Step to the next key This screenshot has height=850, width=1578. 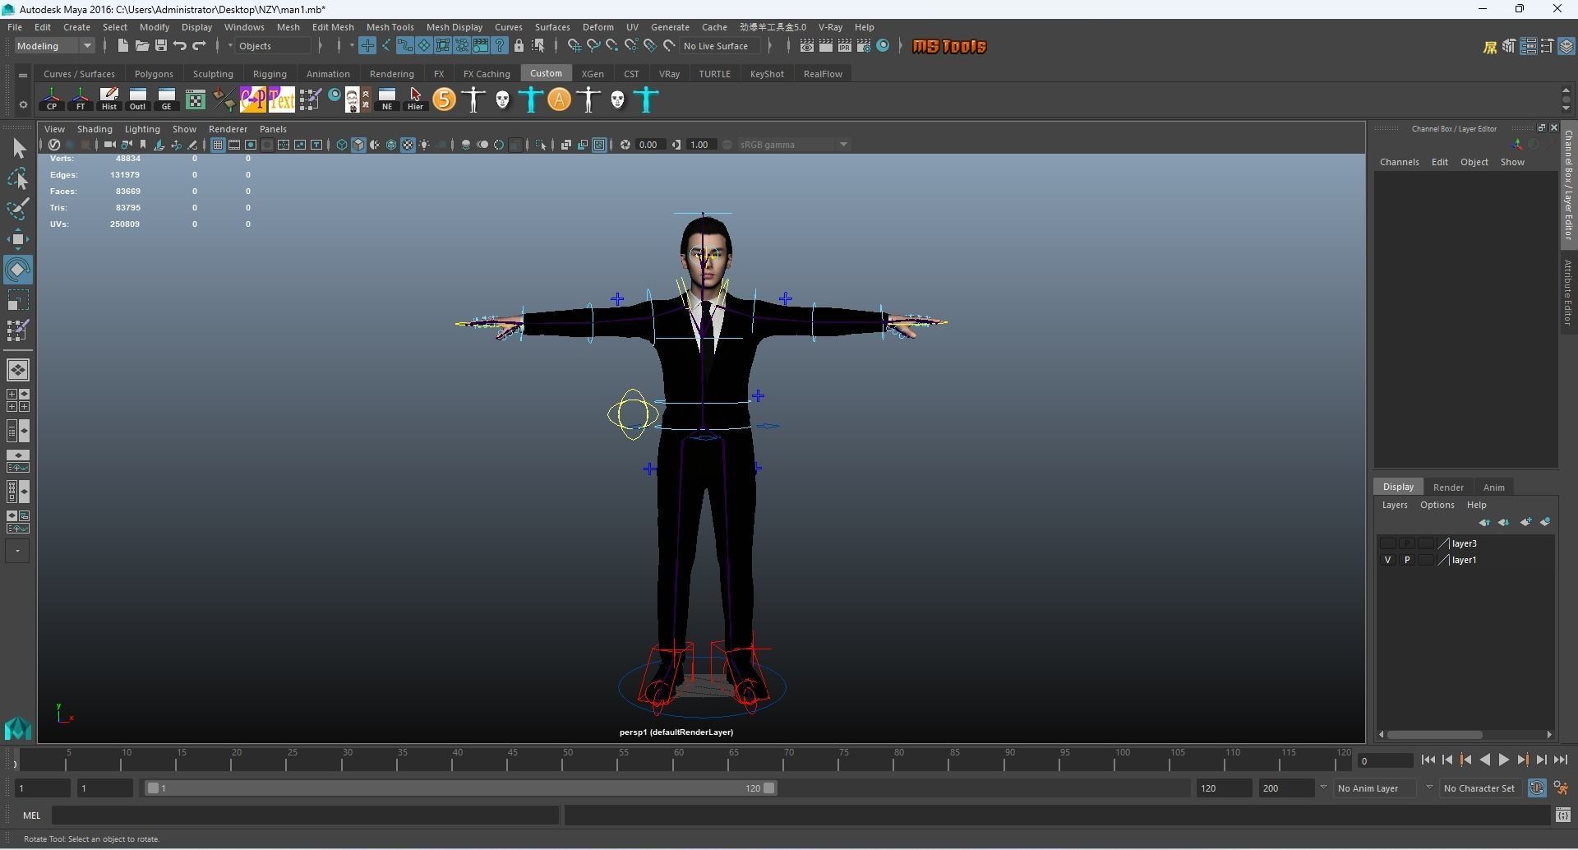point(1522,760)
